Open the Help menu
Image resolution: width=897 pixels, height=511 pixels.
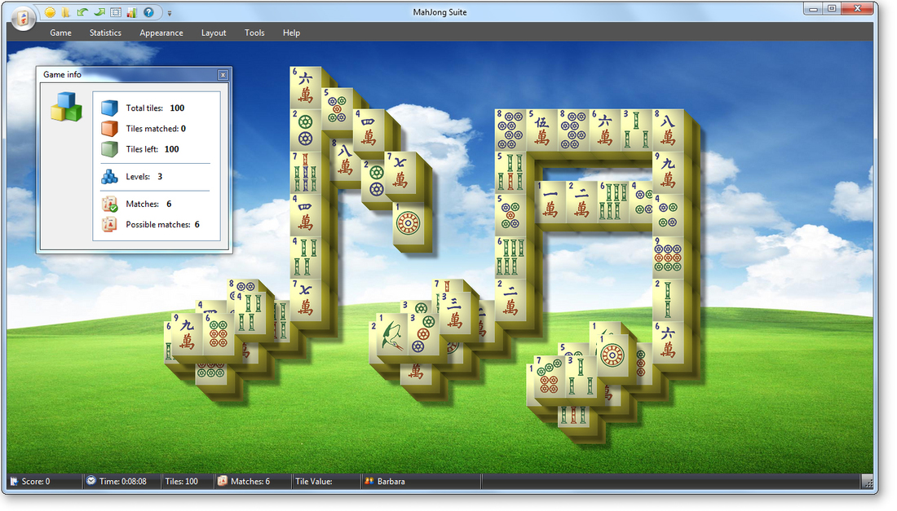coord(291,33)
